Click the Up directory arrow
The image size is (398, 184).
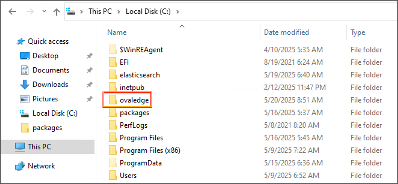point(56,12)
